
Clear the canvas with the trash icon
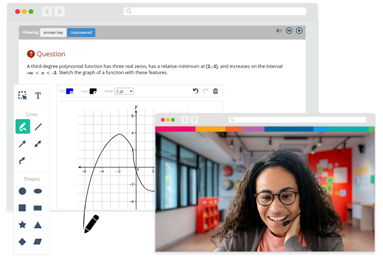pyautogui.click(x=215, y=91)
